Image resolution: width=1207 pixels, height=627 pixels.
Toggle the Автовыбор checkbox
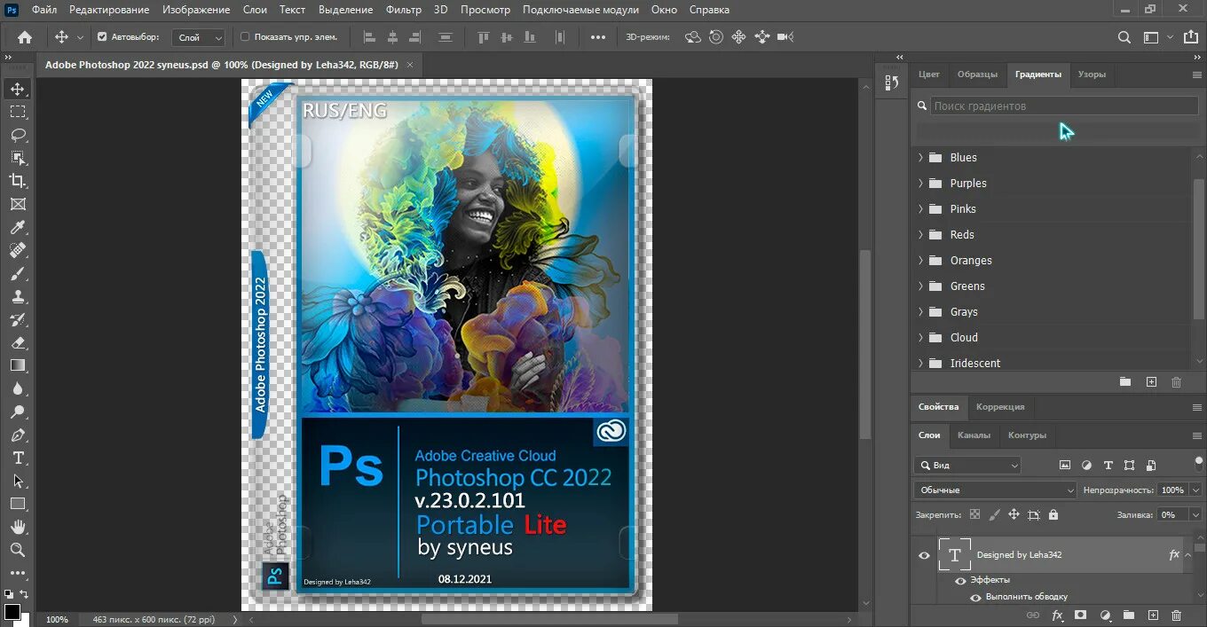pyautogui.click(x=102, y=37)
